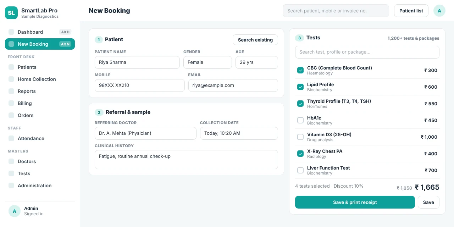The height and width of the screenshot is (227, 454).
Task: Check the HbA1c test
Action: [x=300, y=120]
